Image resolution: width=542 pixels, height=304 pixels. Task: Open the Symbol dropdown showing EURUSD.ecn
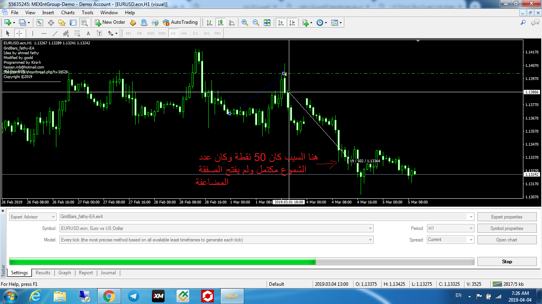(x=216, y=228)
